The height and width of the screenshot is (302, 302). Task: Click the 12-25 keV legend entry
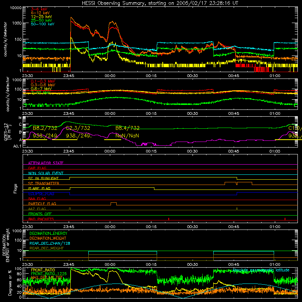42,17
